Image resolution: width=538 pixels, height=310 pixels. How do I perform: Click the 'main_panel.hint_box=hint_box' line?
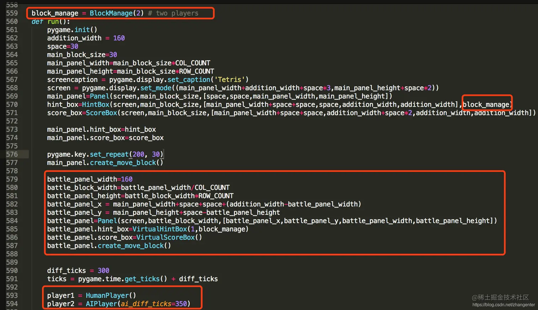click(101, 130)
